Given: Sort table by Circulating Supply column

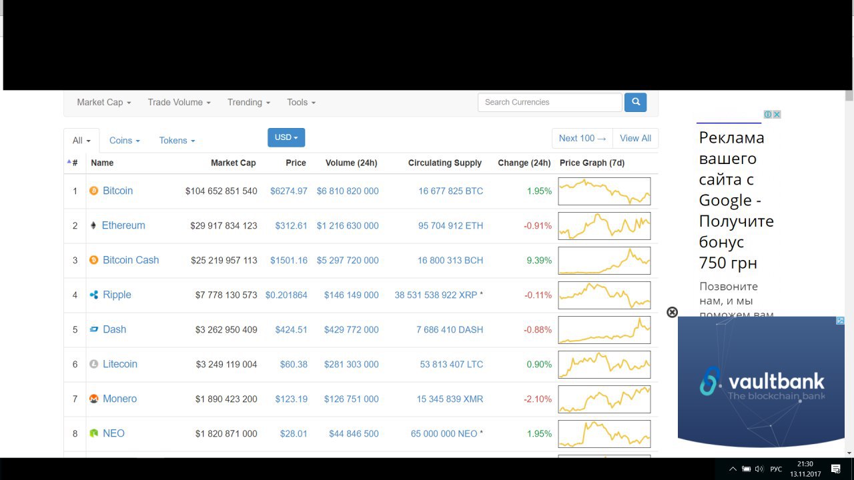Looking at the screenshot, I should tap(445, 163).
